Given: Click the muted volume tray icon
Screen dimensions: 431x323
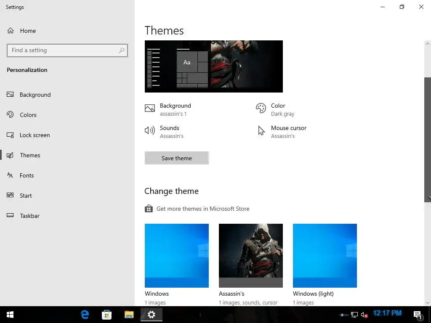Looking at the screenshot, I should [364, 315].
